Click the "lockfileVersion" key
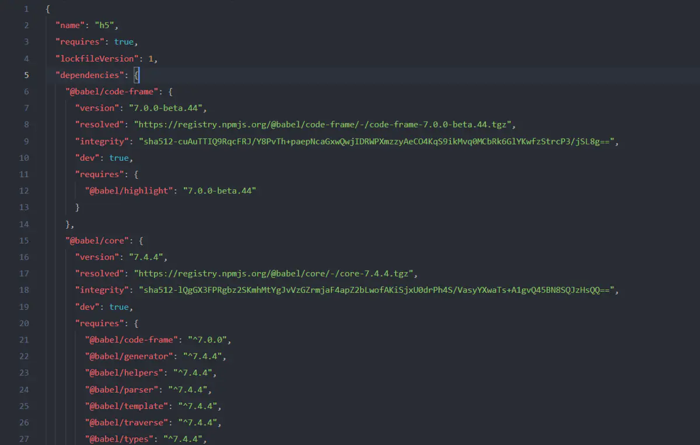Image resolution: width=700 pixels, height=445 pixels. click(97, 58)
